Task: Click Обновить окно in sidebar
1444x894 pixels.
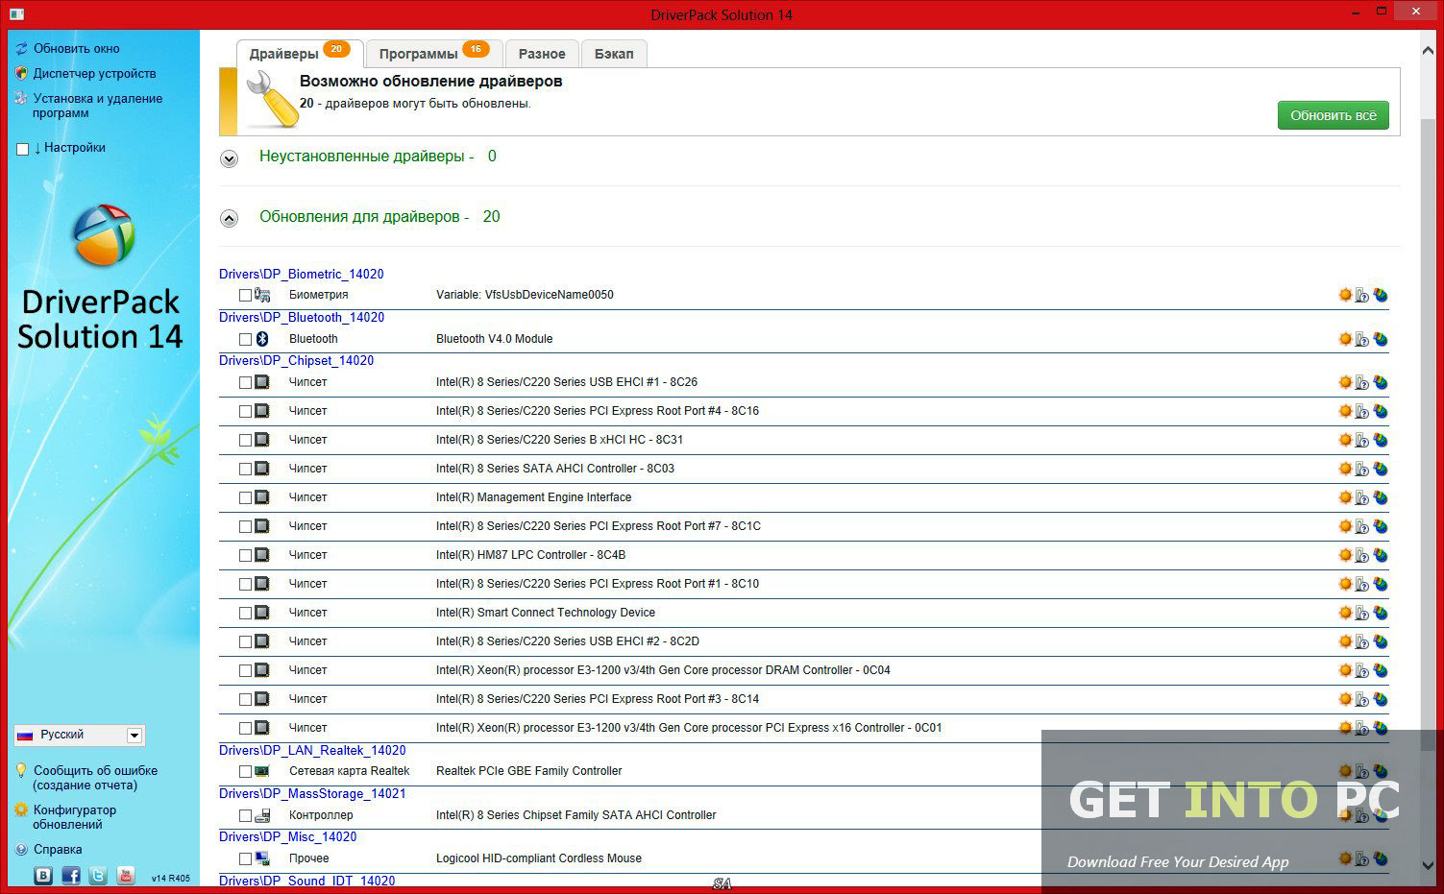Action: coord(77,48)
